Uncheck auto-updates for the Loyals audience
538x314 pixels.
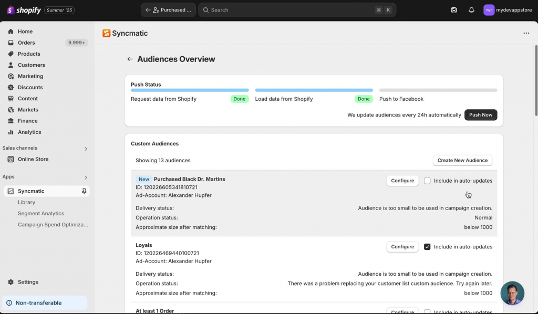click(427, 247)
